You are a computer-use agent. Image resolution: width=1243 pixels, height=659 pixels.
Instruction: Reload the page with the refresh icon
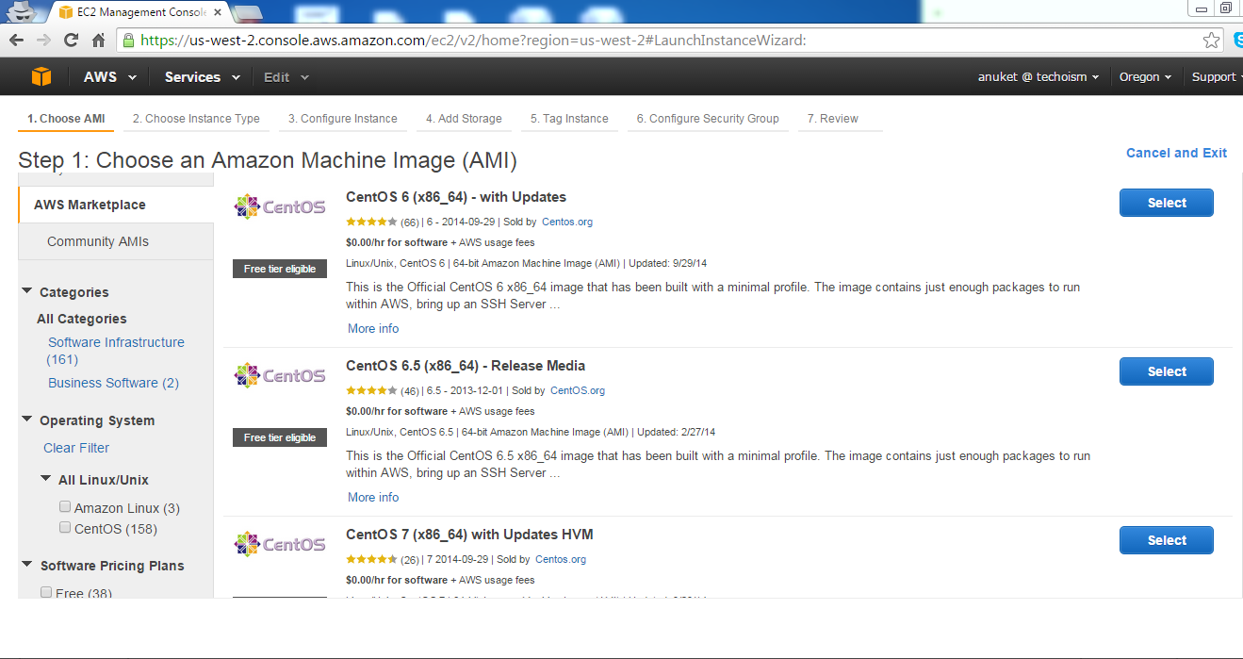(71, 41)
